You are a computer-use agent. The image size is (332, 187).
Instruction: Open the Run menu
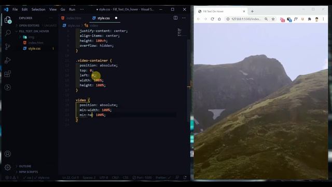[72, 9]
